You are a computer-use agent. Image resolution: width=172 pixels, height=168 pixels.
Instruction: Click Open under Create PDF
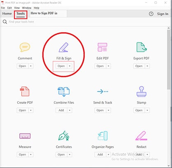click(x=23, y=110)
